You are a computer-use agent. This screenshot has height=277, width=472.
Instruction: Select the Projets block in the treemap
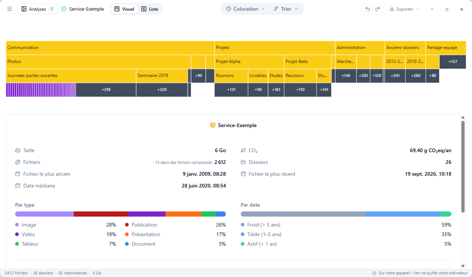pyautogui.click(x=275, y=48)
